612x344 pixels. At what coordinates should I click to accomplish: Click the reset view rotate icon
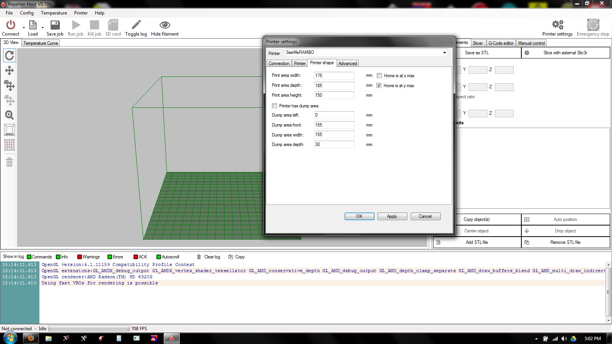(10, 56)
